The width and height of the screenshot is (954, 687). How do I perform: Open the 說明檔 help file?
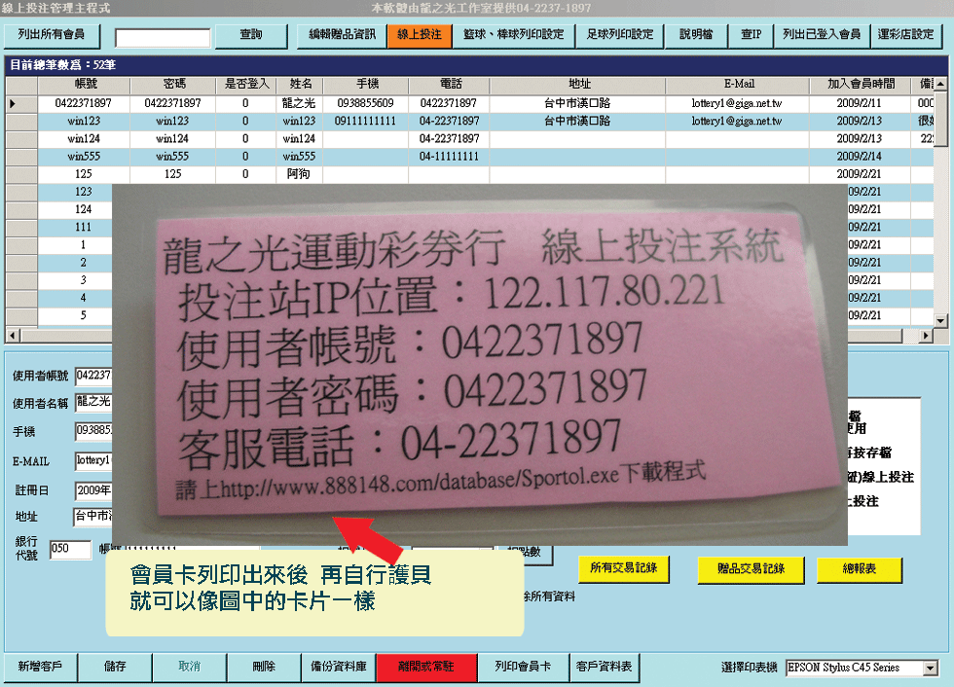click(696, 35)
